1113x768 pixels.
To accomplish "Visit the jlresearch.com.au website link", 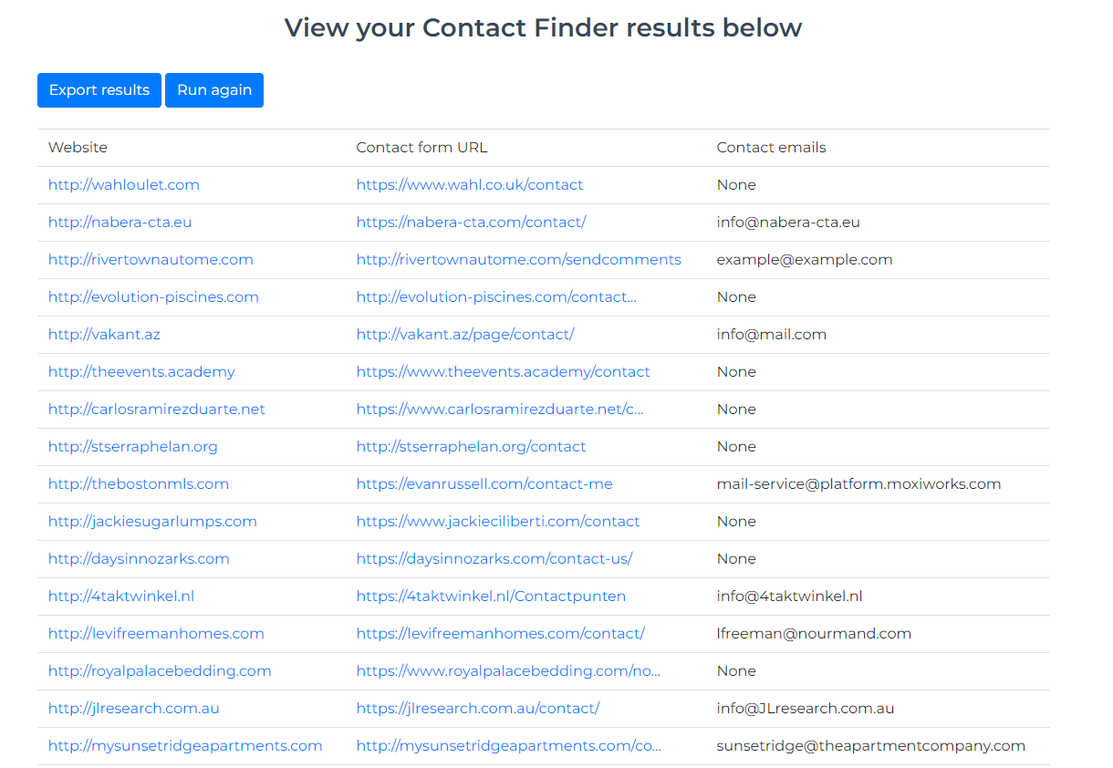I will click(x=134, y=709).
